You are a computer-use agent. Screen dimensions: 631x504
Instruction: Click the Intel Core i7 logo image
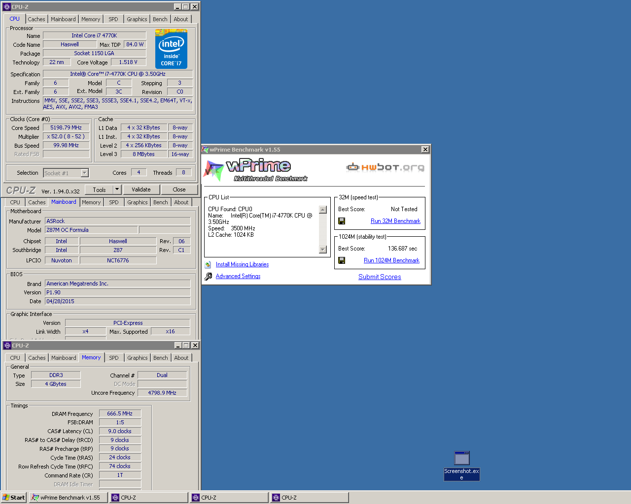tap(171, 49)
